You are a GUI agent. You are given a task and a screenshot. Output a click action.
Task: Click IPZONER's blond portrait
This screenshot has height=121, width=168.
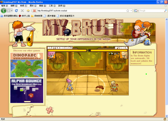coord(124,55)
